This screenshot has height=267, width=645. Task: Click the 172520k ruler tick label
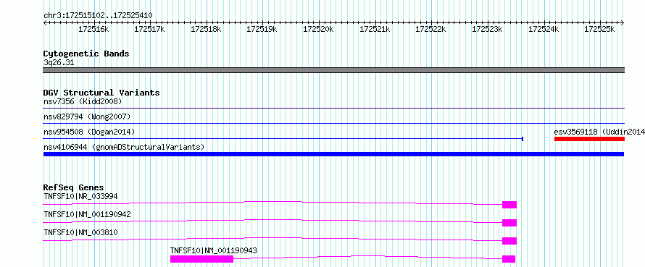318,29
